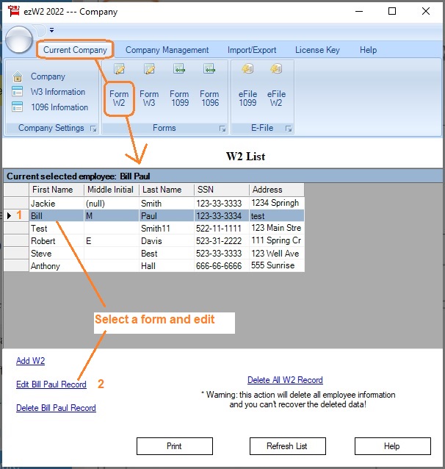445x469 pixels.
Task: Open Company settings in the ribbon
Action: (x=47, y=76)
